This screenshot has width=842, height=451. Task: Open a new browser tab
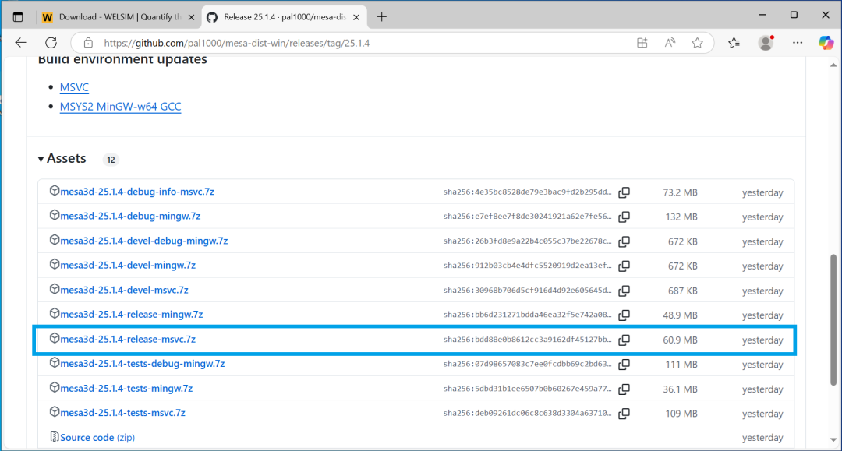pos(382,17)
